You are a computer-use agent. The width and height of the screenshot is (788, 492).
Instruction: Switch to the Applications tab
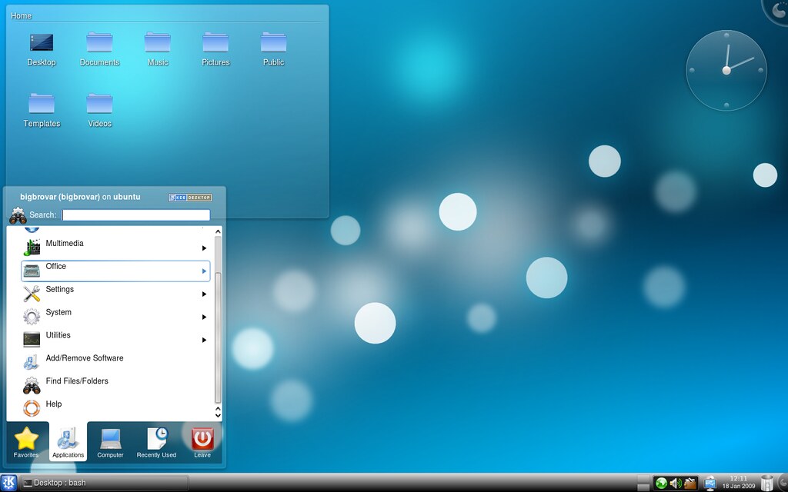tap(68, 442)
